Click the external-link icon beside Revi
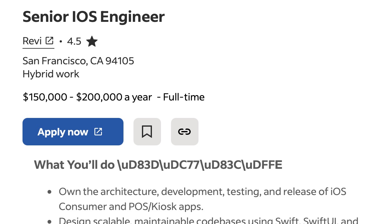Image resolution: width=387 pixels, height=224 pixels. pos(49,41)
